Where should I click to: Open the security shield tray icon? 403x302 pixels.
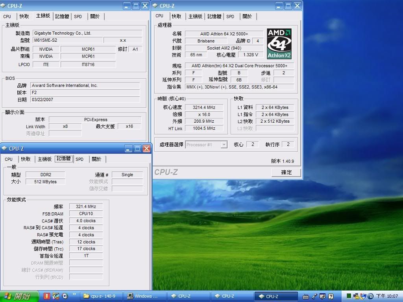pyautogui.click(x=363, y=296)
